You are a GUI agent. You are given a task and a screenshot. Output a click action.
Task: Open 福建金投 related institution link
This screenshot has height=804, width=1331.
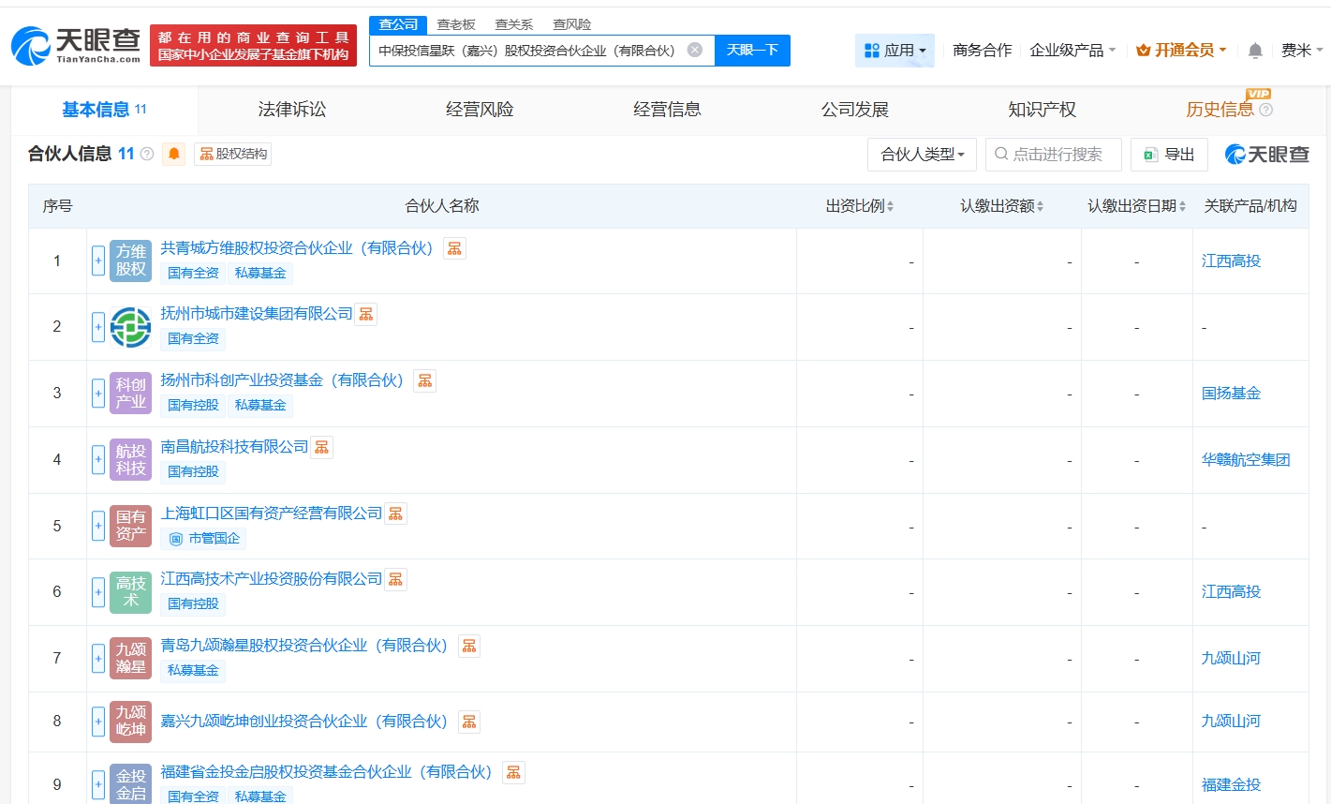(1231, 785)
